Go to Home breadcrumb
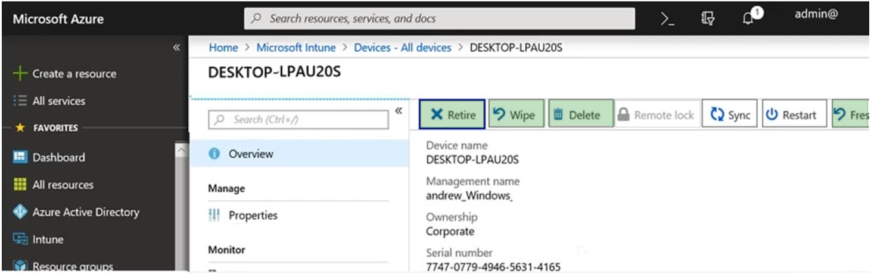871x274 pixels. 223,48
